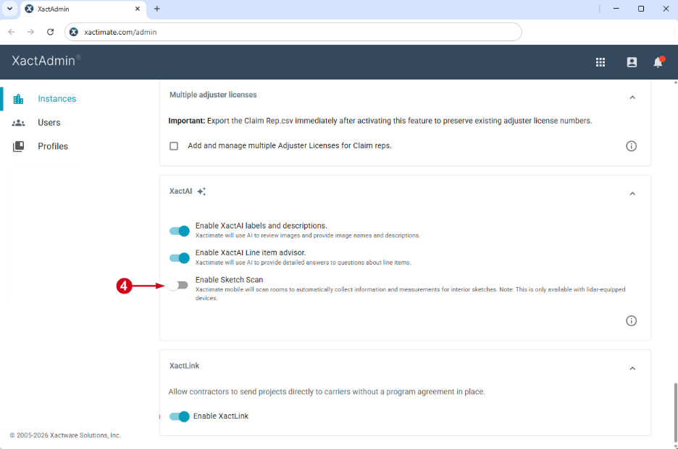Click the browser reload icon
The width and height of the screenshot is (678, 449).
point(50,32)
